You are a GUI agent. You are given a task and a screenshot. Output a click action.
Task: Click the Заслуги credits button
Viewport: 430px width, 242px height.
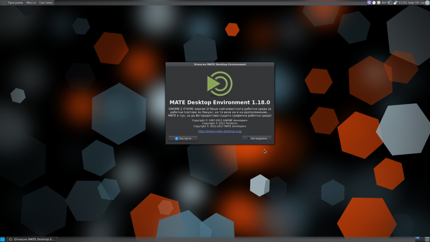[183, 138]
